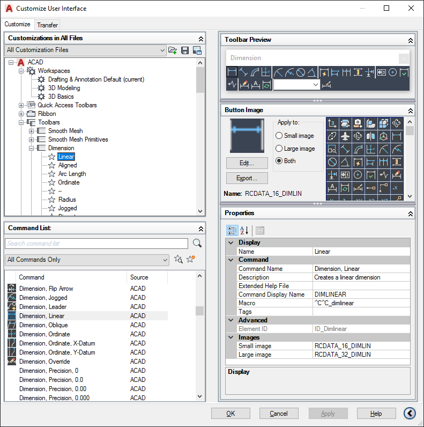Click the Export... button
424x427 pixels.
[247, 178]
